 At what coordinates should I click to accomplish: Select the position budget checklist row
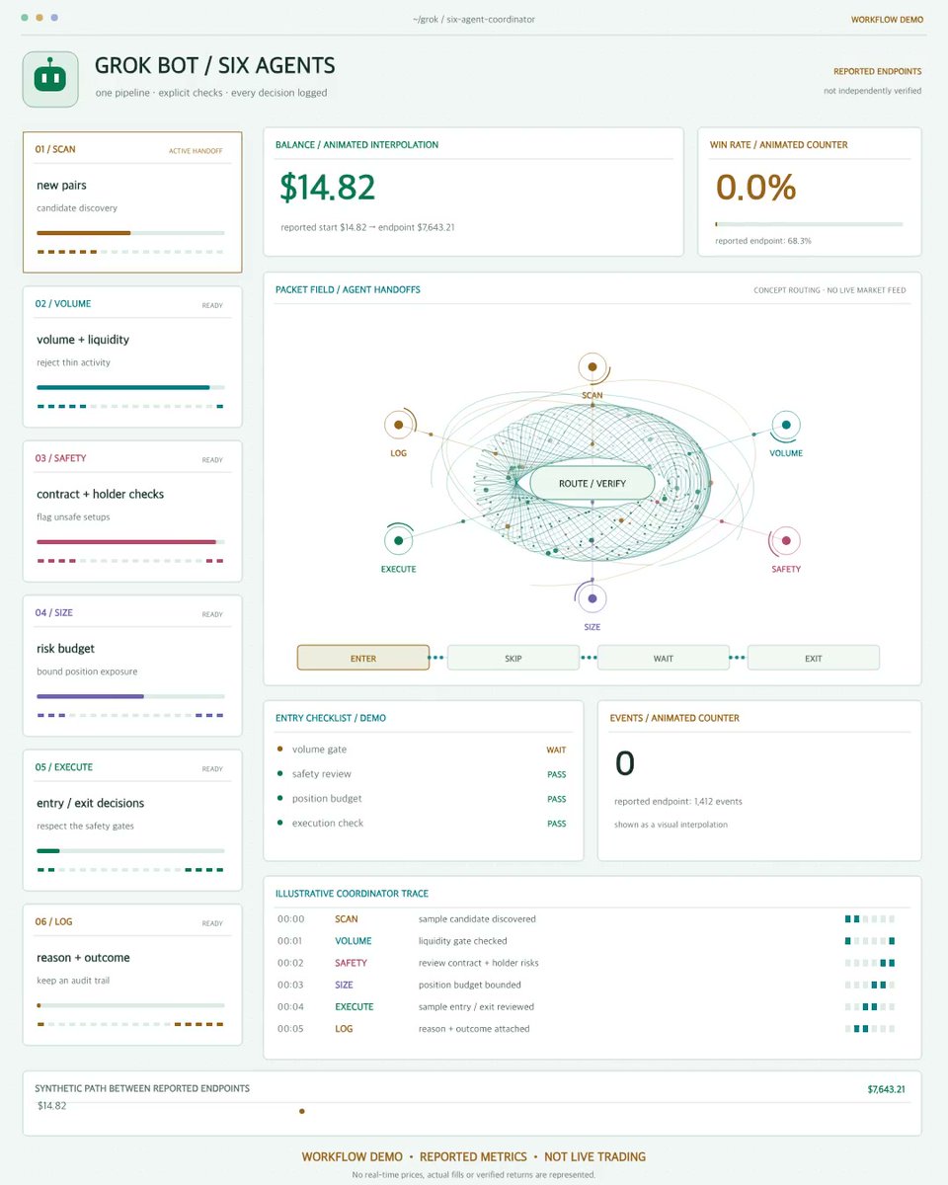[x=424, y=799]
